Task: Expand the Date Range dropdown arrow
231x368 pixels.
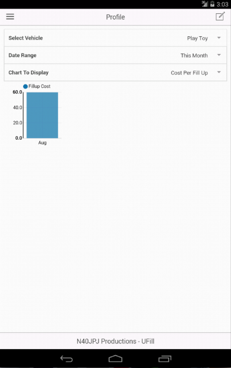Action: [219, 55]
